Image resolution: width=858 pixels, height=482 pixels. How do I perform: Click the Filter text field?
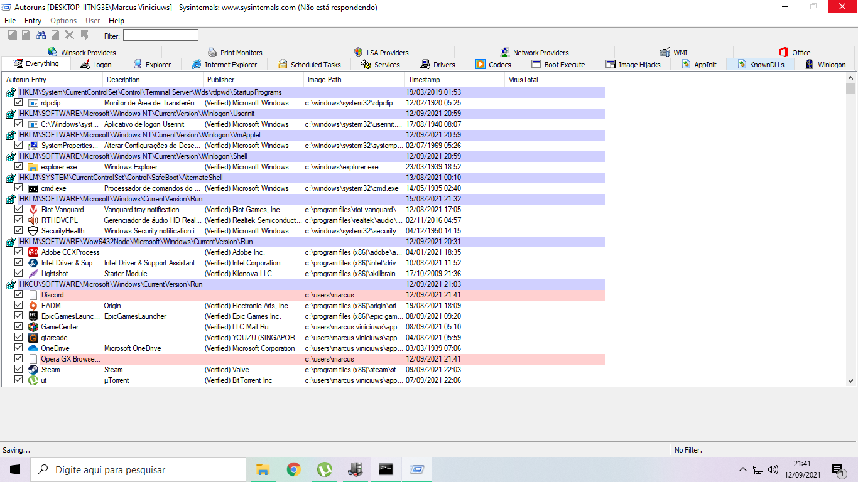tap(160, 35)
